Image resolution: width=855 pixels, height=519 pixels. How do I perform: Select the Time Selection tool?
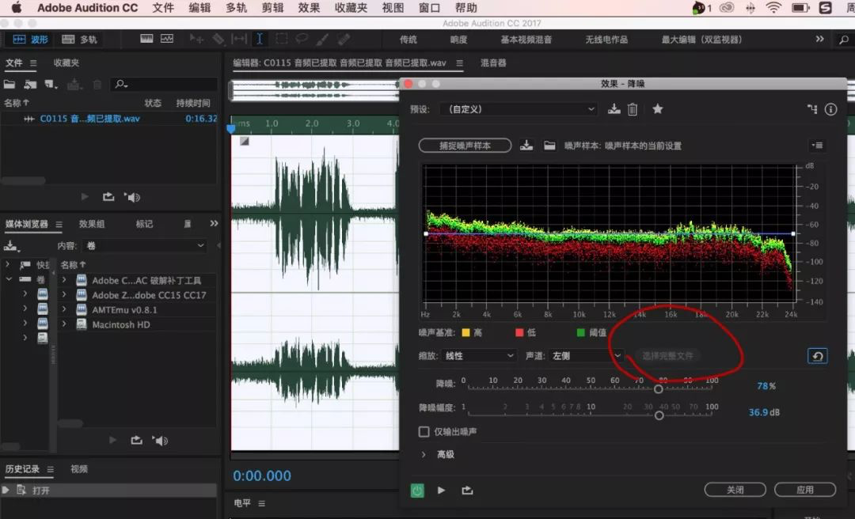point(260,39)
